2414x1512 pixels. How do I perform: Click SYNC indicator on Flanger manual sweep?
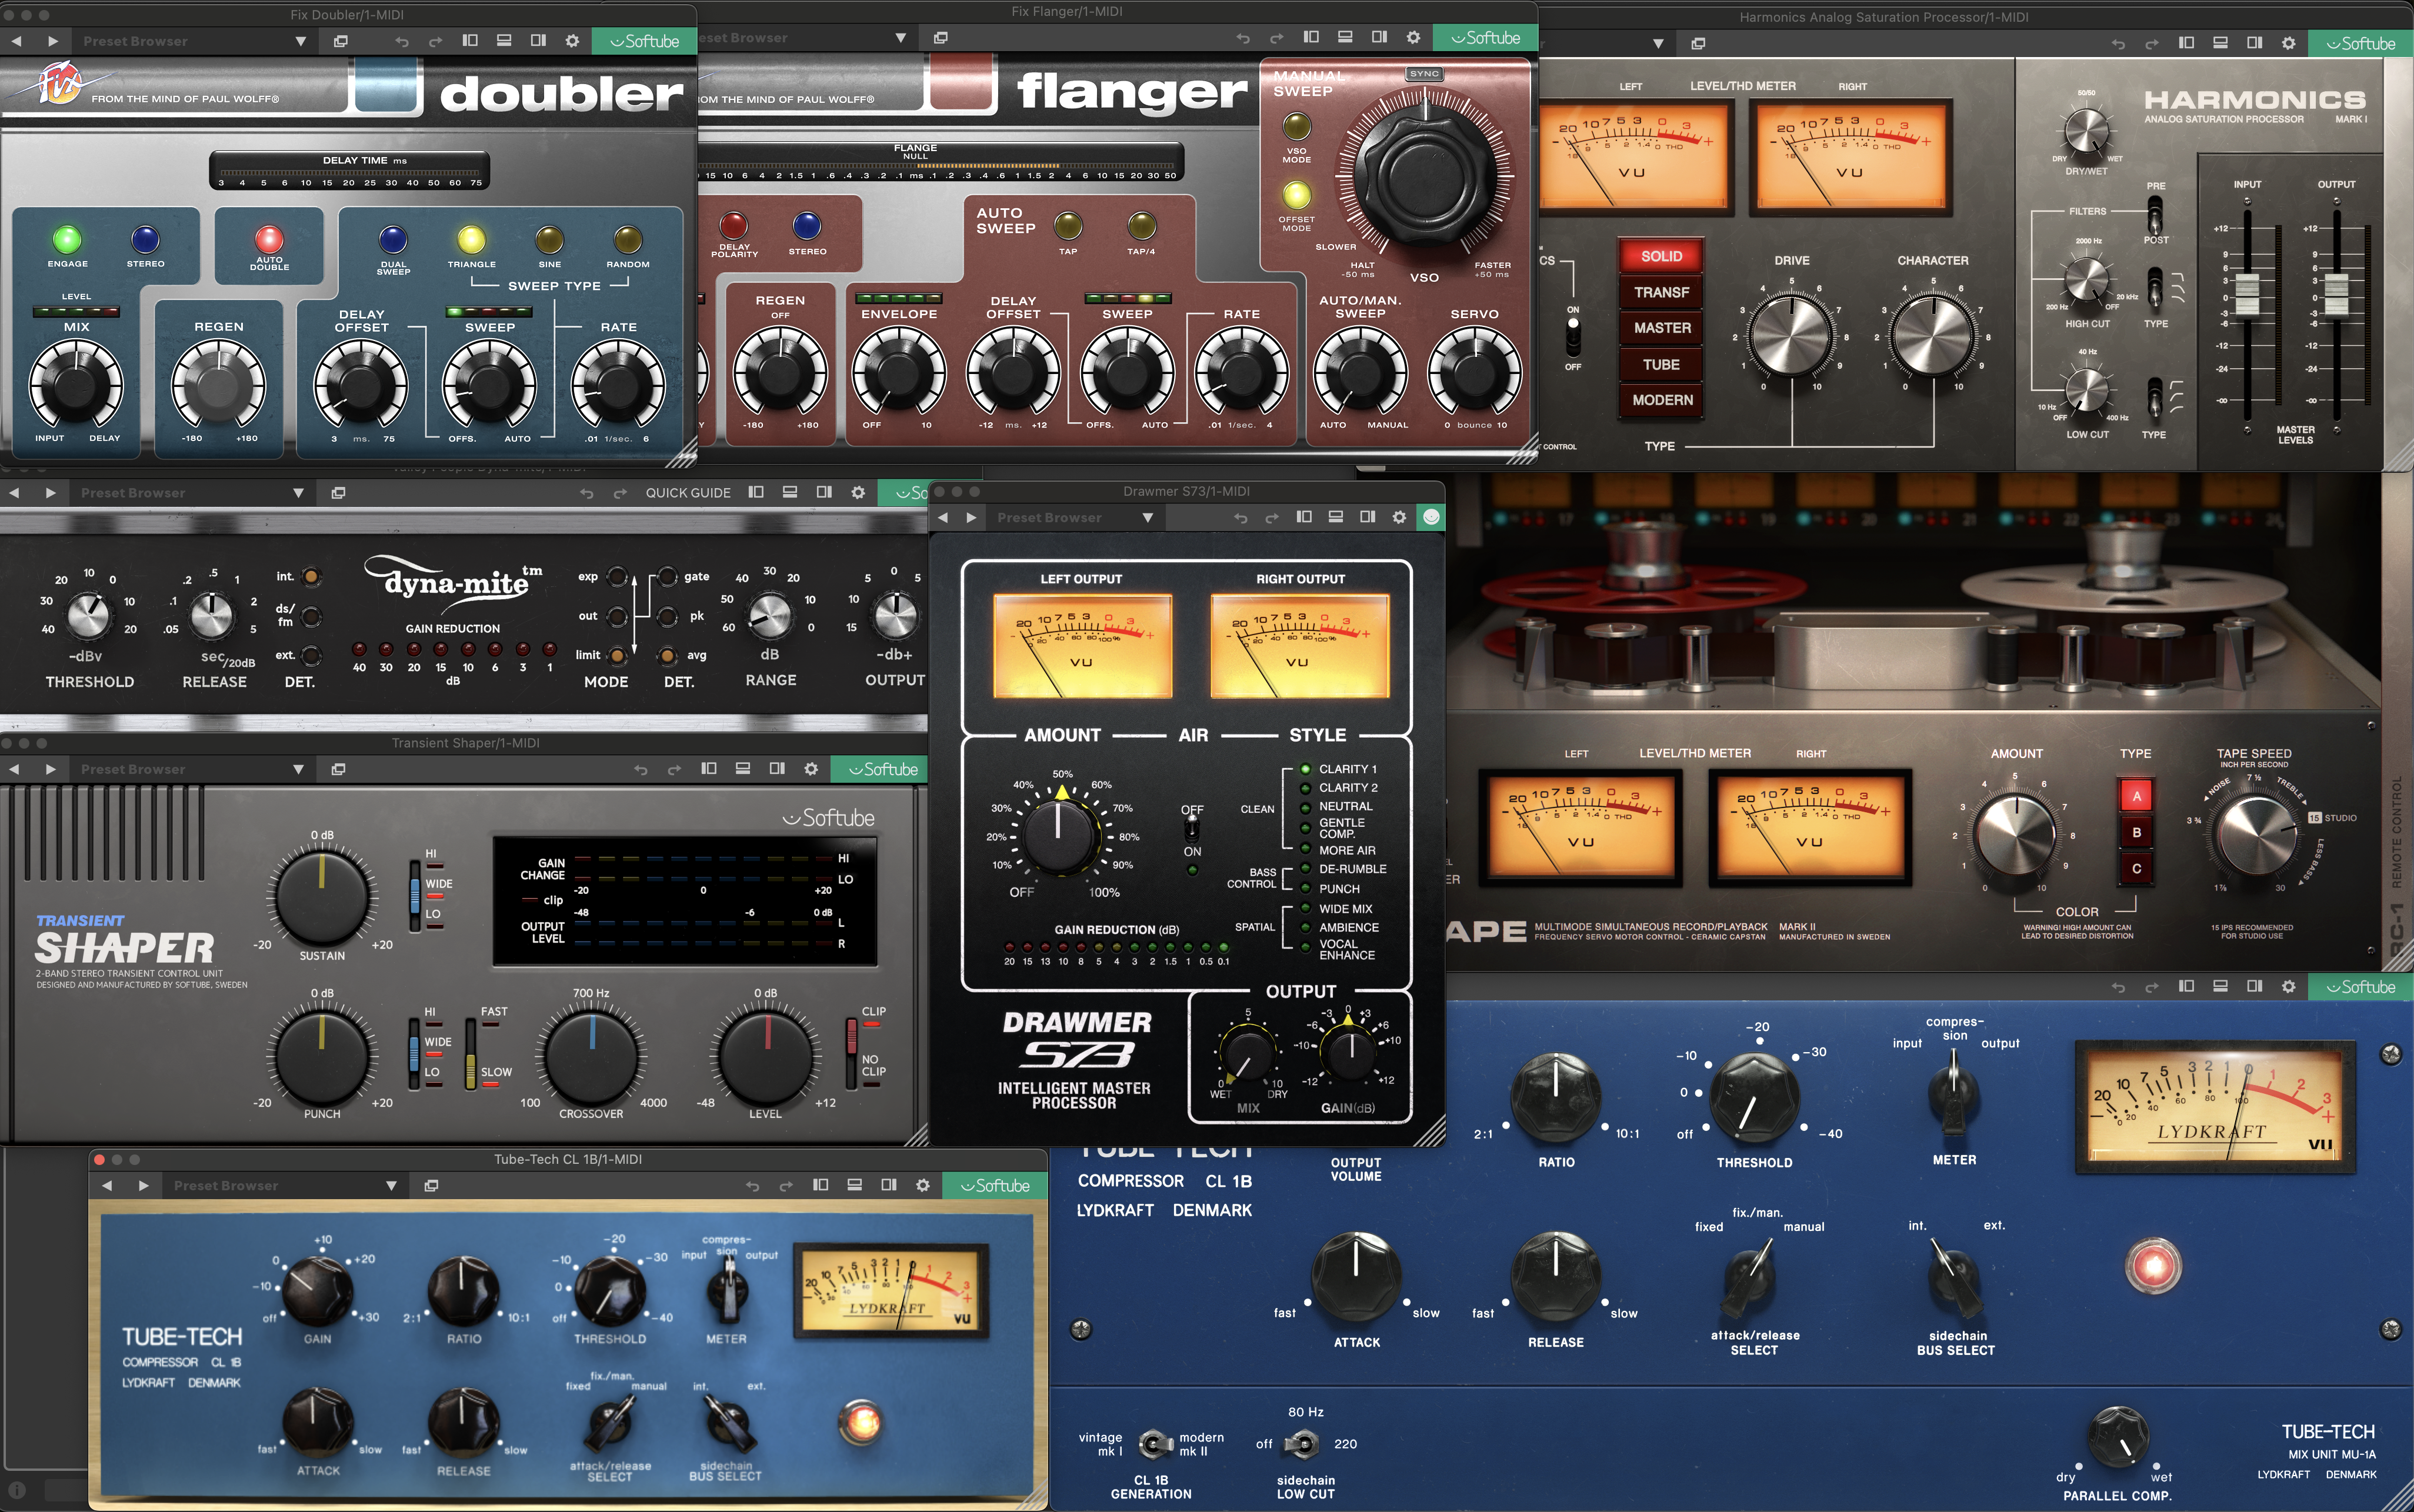click(1424, 74)
